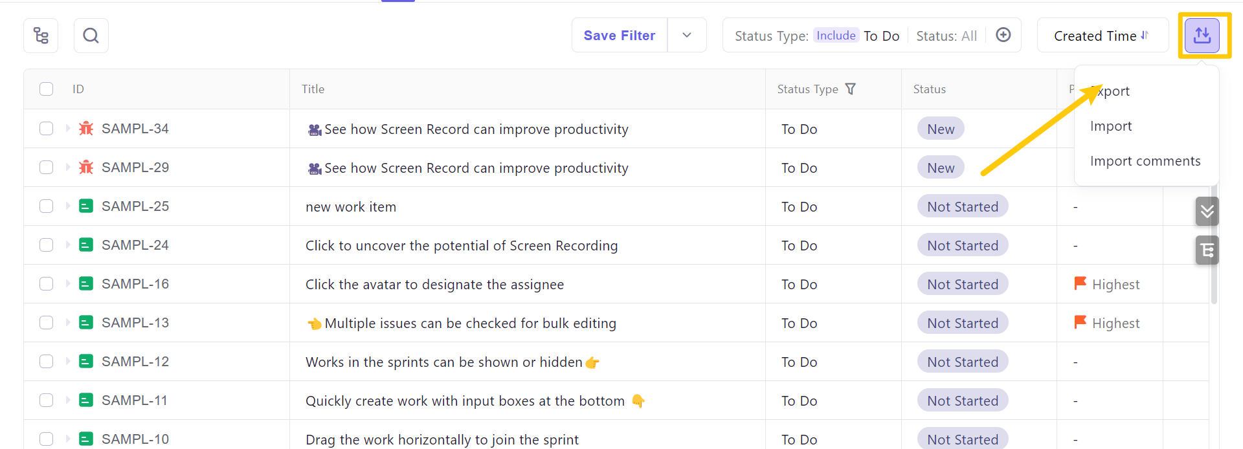Click the import/export icon button
Image resolution: width=1243 pixels, height=449 pixels.
click(1202, 36)
